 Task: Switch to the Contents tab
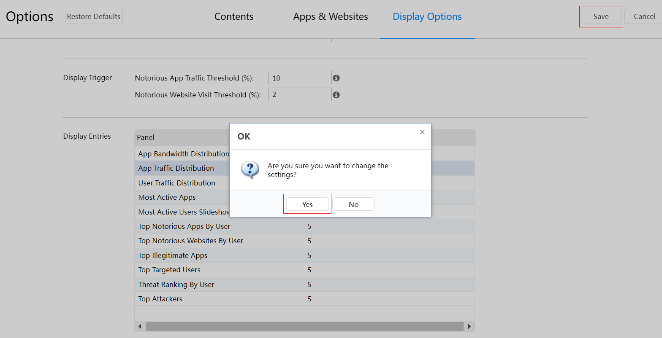pyautogui.click(x=234, y=16)
